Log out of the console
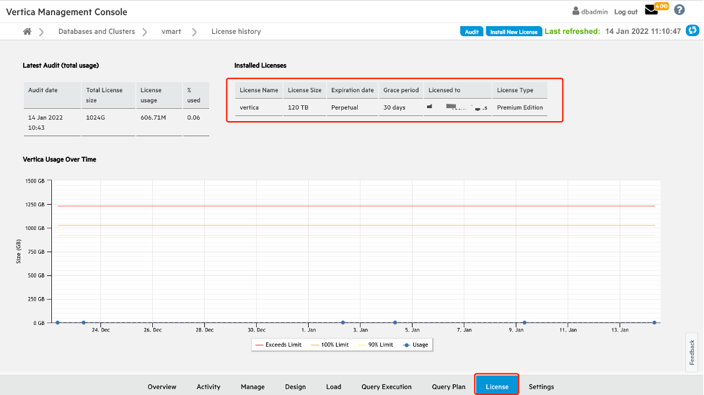This screenshot has width=704, height=395. (x=626, y=12)
